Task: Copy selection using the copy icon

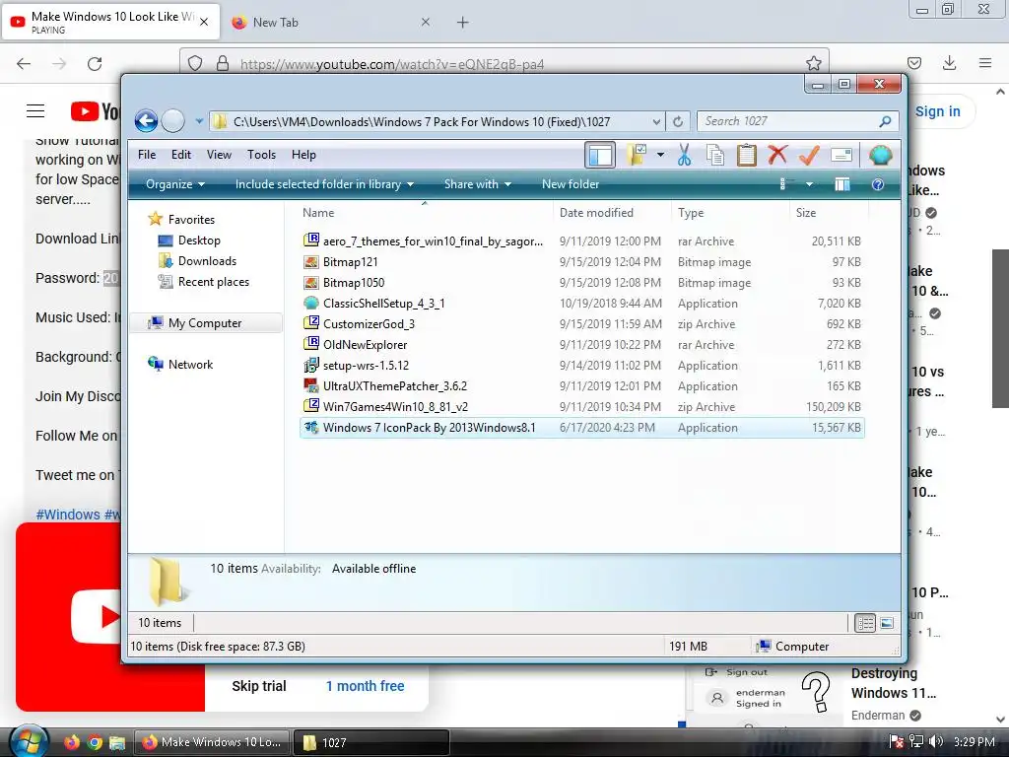Action: coord(715,155)
